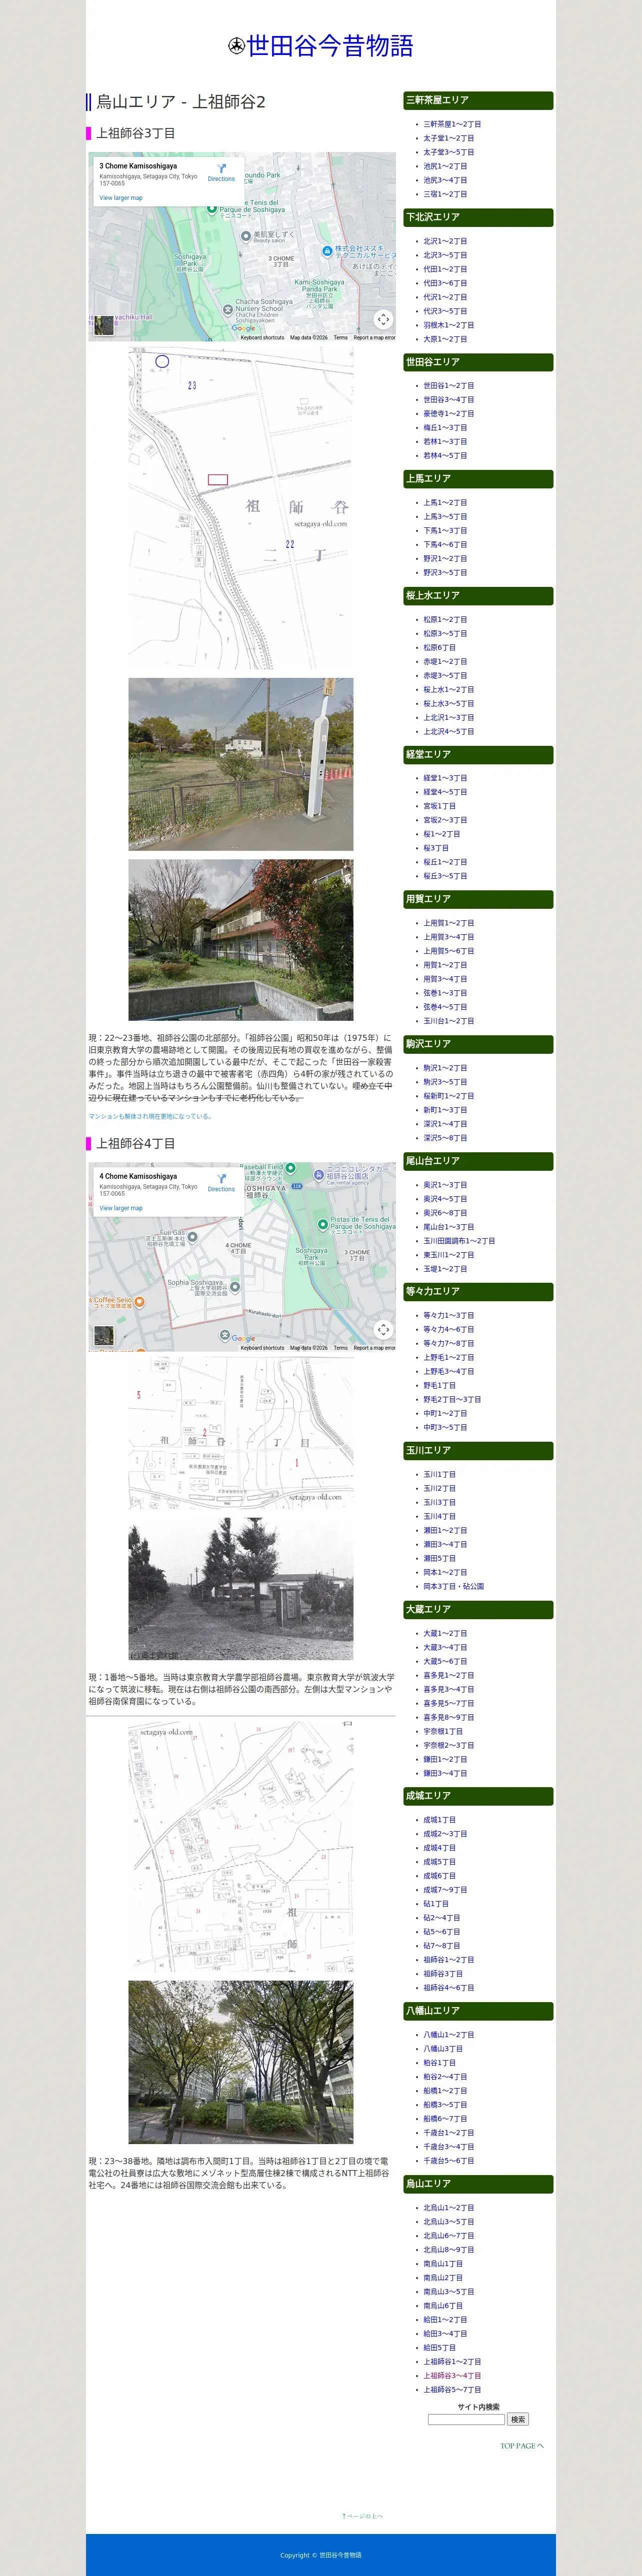Click Directions icon on the 3 Chome map
The width and height of the screenshot is (642, 2576).
point(221,168)
